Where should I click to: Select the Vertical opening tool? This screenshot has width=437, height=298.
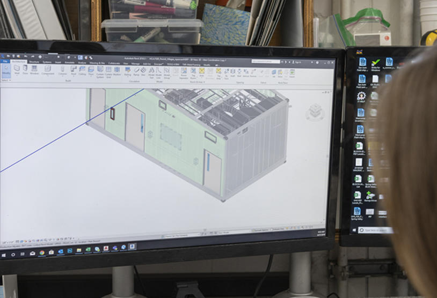246,73
